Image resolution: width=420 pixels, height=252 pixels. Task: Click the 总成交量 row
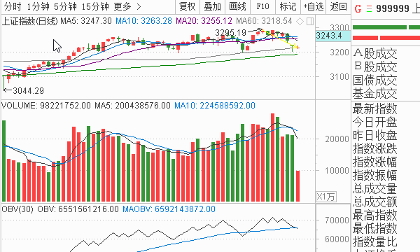(x=374, y=188)
